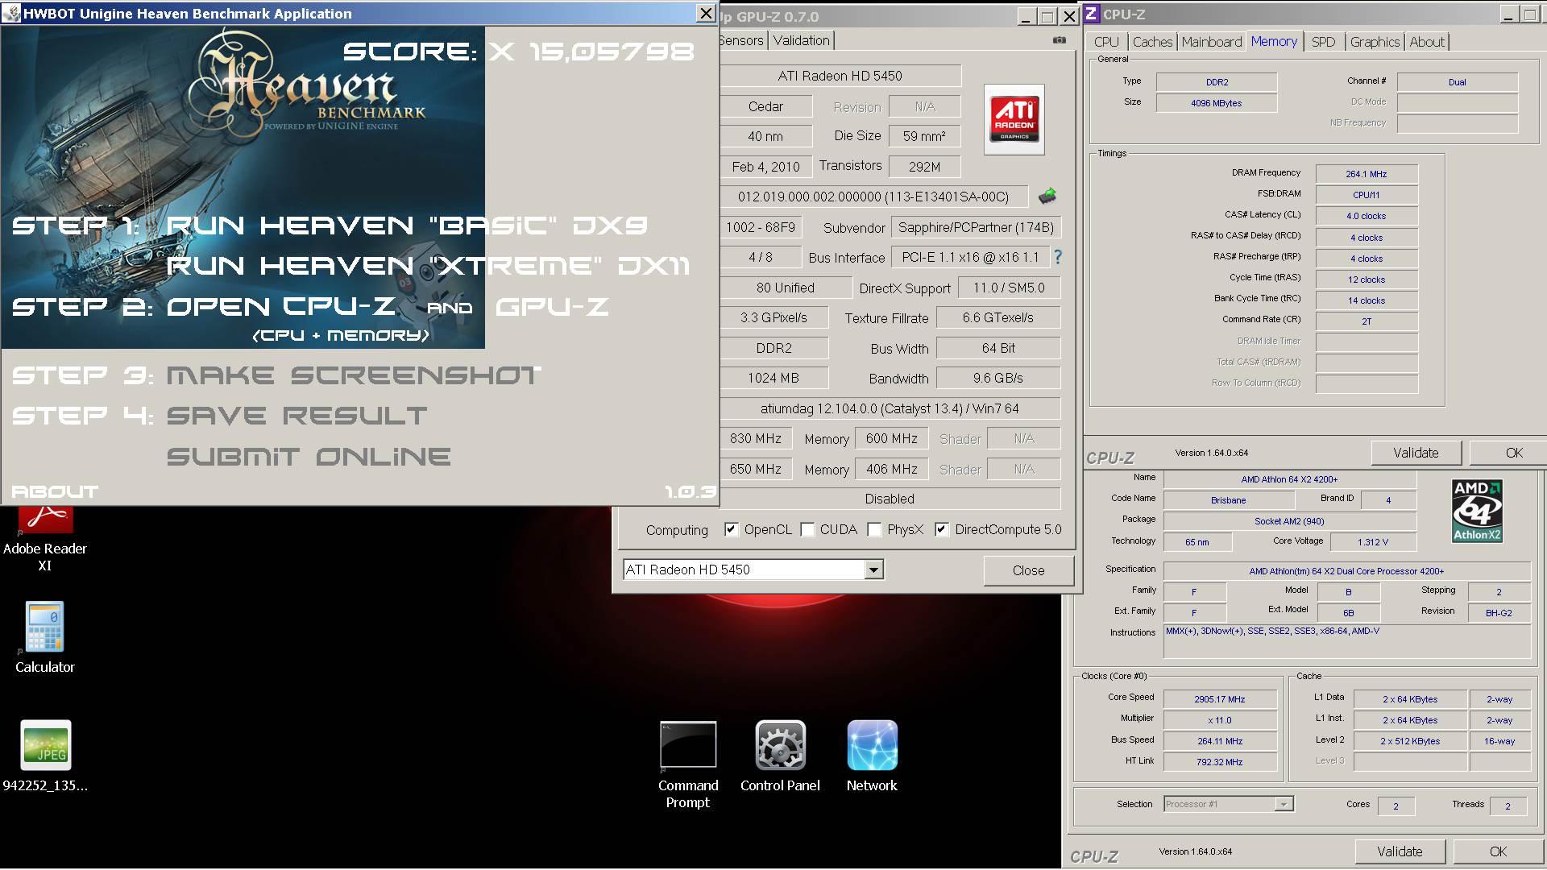Viewport: 1547px width, 870px height.
Task: Click the Specification AMD Athlon 64 X2 field
Action: [1346, 571]
